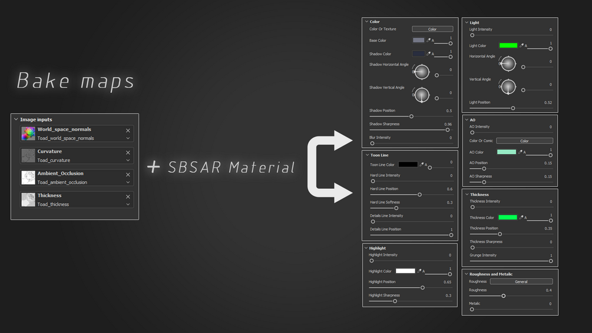Click the Shadow Sharpness slider handle
Viewport: 592px width, 333px height.
(x=448, y=130)
